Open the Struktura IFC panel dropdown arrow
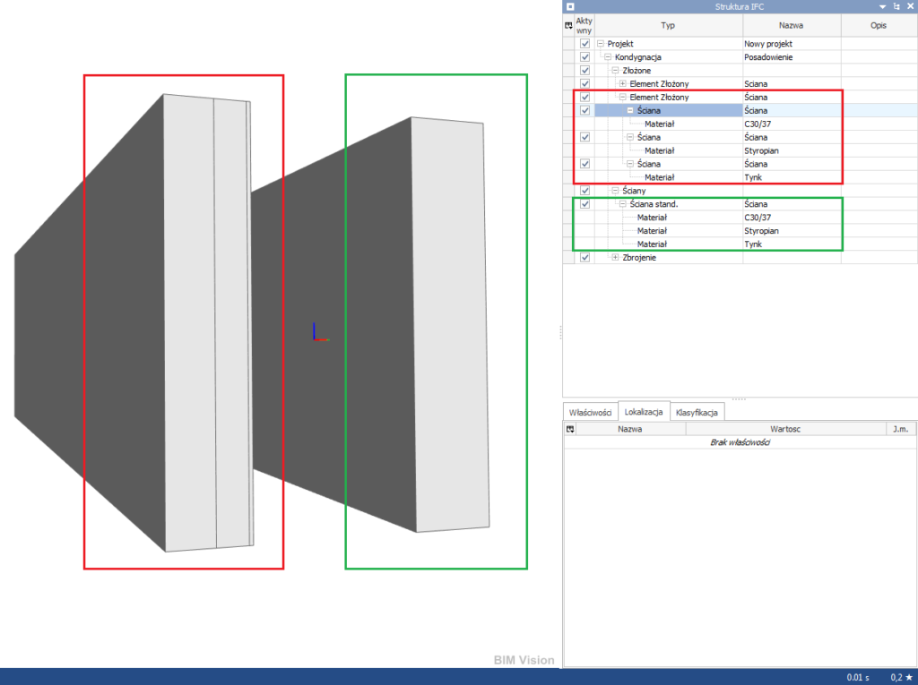918x685 pixels. [882, 6]
